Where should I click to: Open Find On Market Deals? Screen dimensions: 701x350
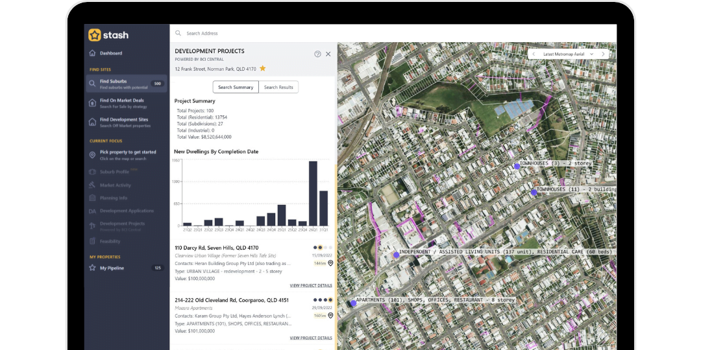tap(126, 103)
